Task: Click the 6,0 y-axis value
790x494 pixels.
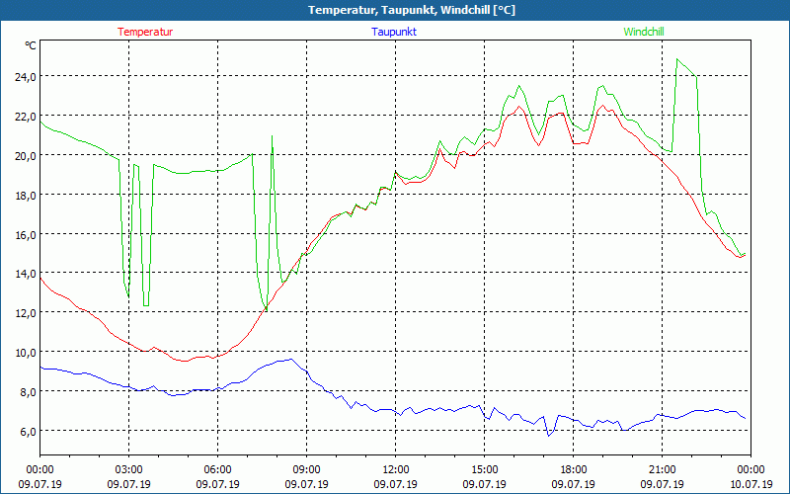Action: 28,431
